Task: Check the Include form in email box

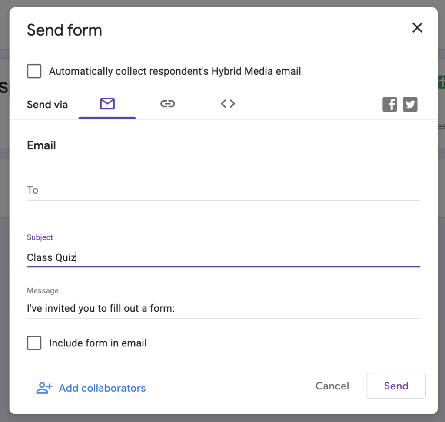Action: point(34,343)
